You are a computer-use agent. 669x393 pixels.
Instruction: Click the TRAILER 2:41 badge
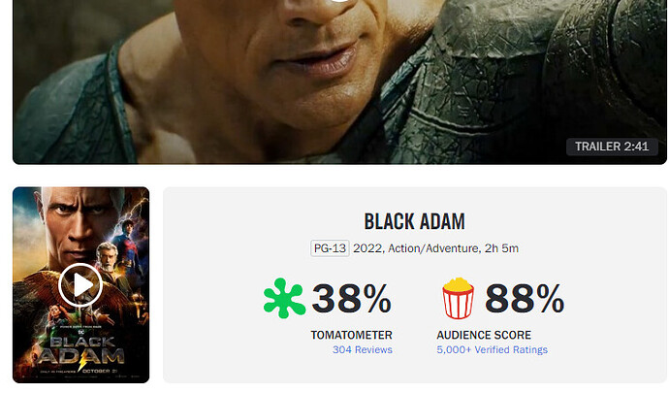click(x=612, y=147)
